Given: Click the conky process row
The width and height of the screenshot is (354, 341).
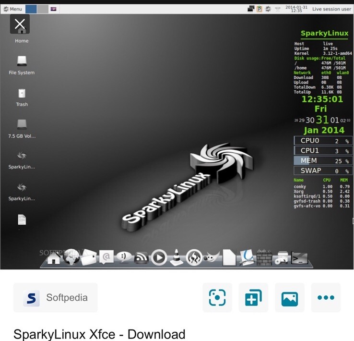Looking at the screenshot, I should (322, 187).
